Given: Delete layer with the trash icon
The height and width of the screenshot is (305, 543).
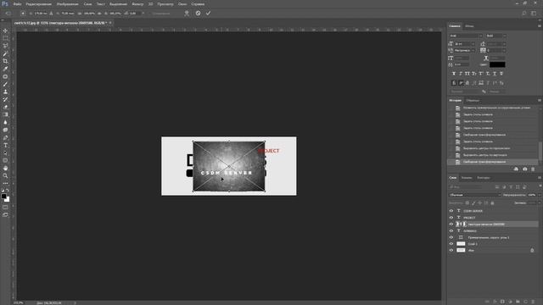Looking at the screenshot, I should pos(533,302).
